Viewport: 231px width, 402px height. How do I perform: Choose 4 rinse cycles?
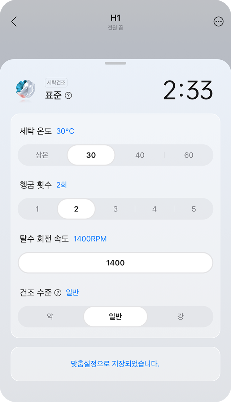pos(154,209)
